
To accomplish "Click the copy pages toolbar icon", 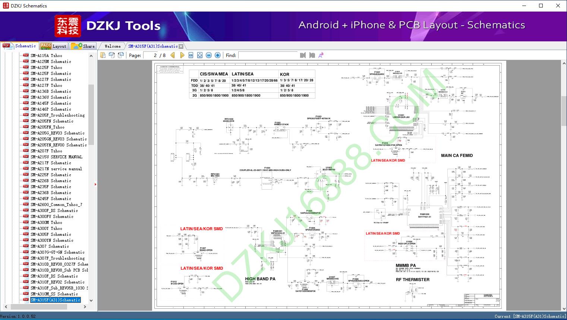I will coord(103,55).
